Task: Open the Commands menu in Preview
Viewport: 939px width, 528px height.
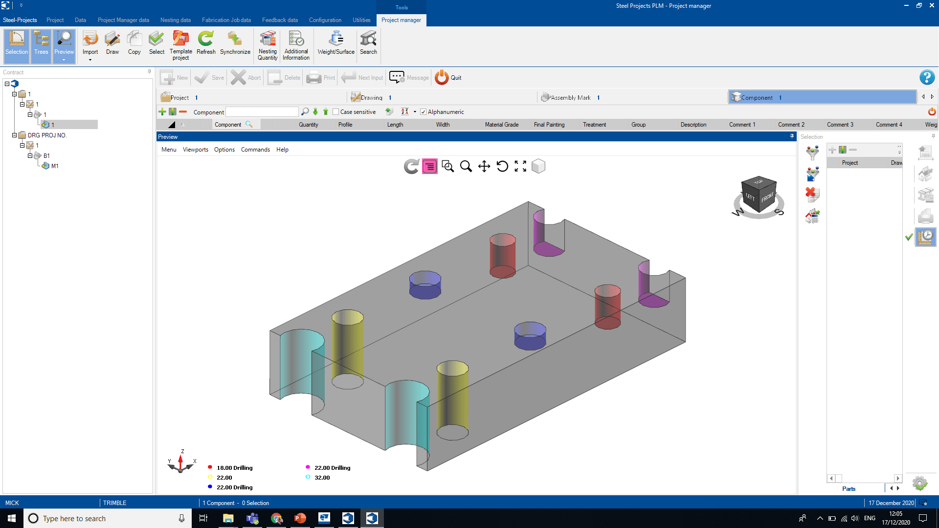Action: [255, 150]
